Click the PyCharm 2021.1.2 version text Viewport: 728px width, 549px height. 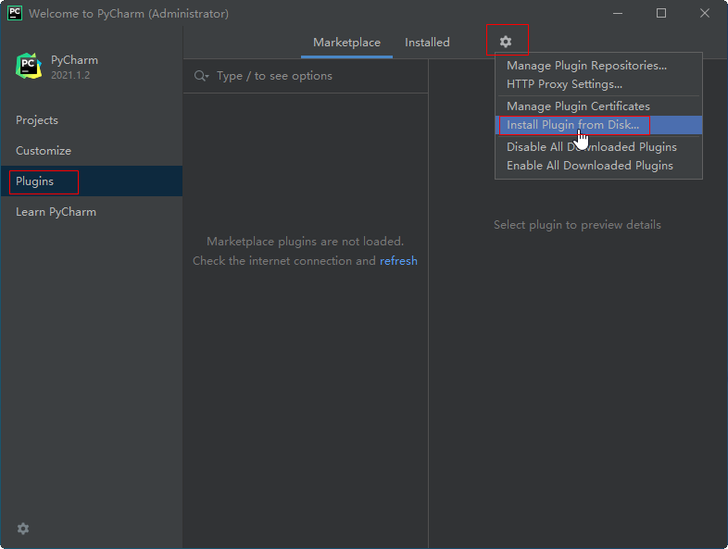click(70, 75)
